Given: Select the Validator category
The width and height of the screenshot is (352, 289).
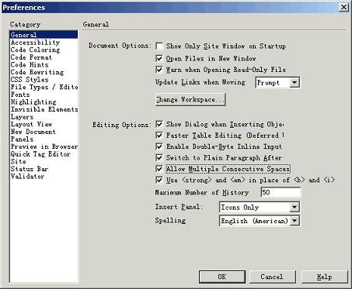Looking at the screenshot, I should click(x=27, y=177).
